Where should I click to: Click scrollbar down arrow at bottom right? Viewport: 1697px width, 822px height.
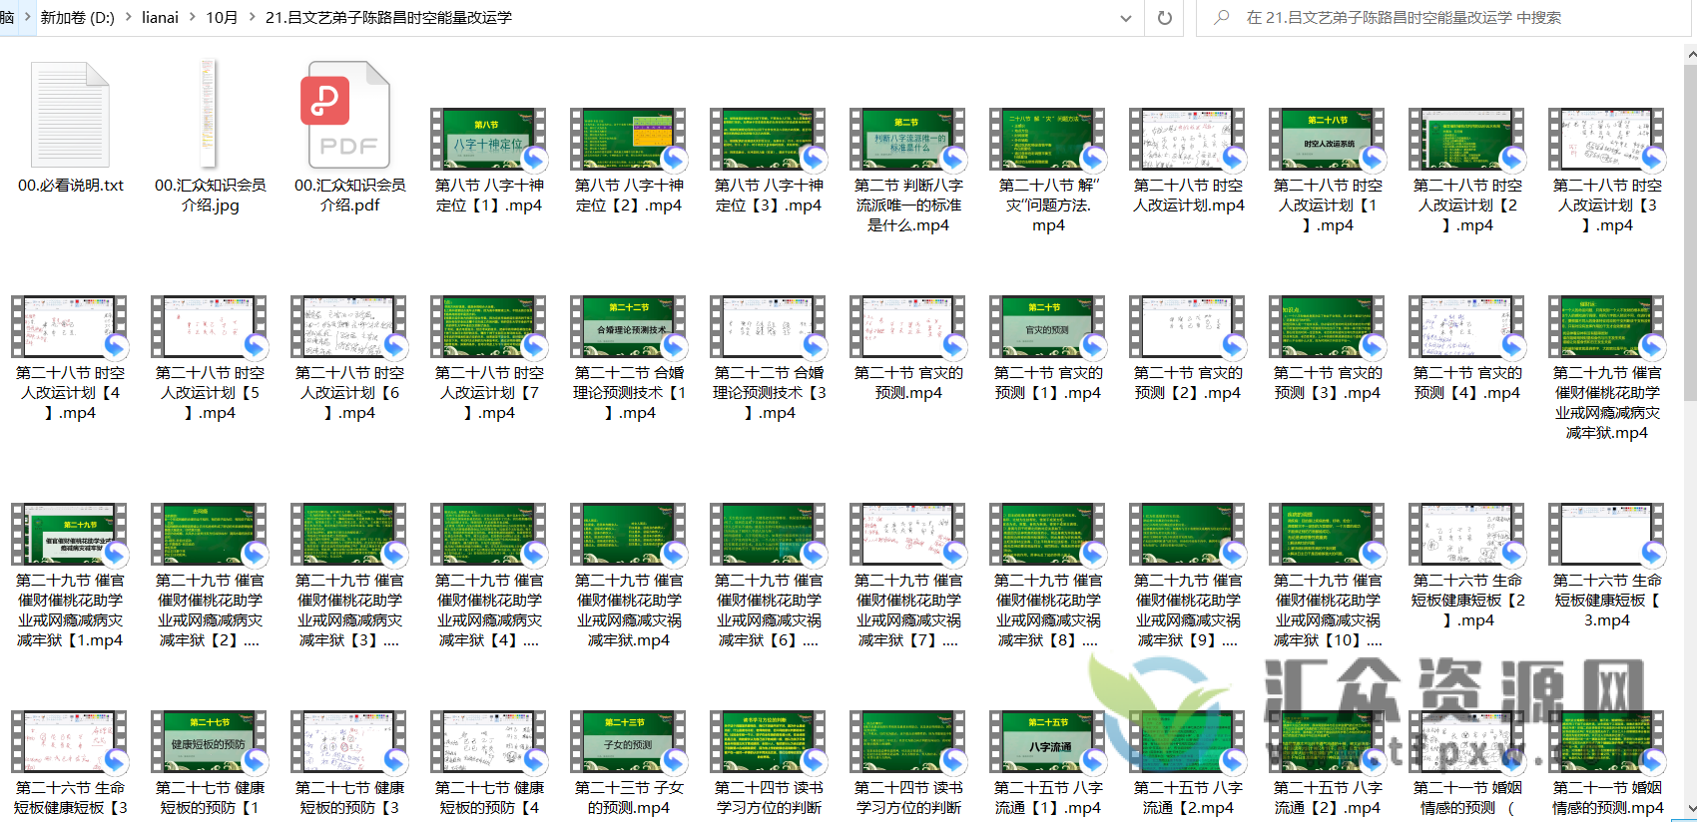tap(1689, 809)
